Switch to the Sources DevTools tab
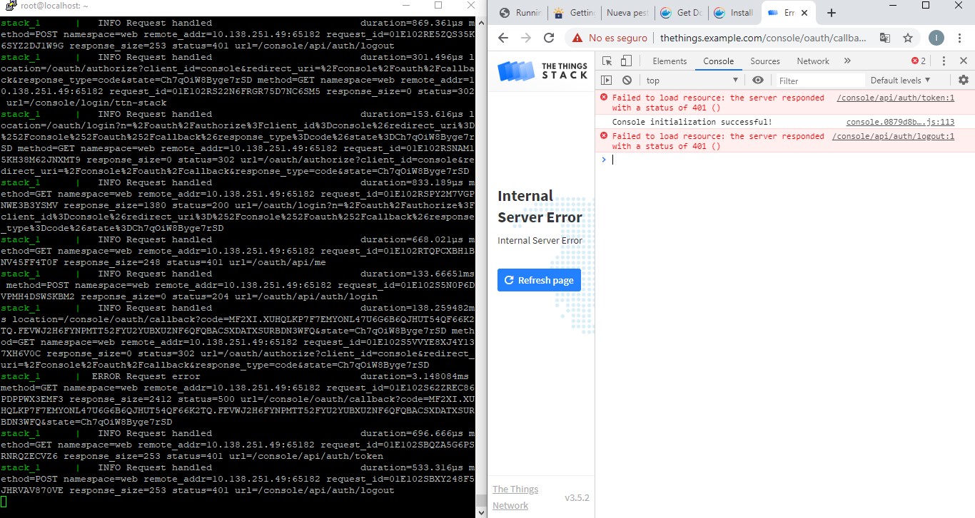This screenshot has height=518, width=975. coord(764,61)
